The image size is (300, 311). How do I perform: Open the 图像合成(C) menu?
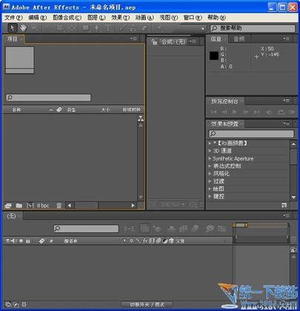coord(67,18)
